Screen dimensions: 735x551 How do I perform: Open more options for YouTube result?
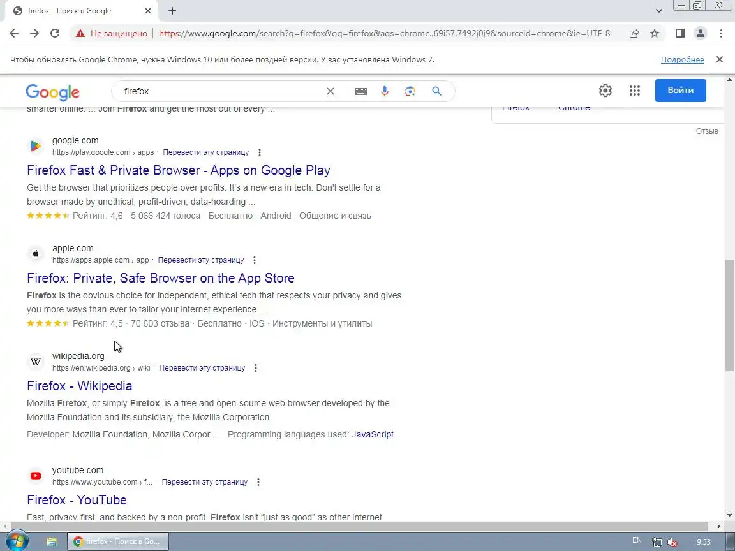tap(258, 482)
